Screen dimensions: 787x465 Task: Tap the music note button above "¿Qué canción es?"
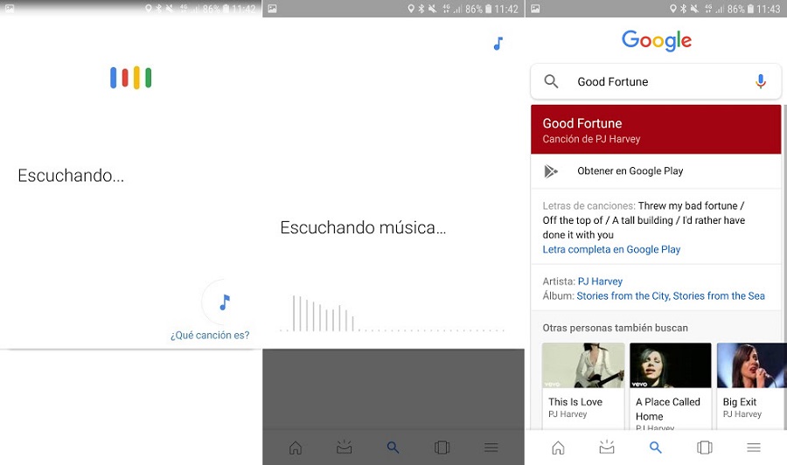pyautogui.click(x=225, y=302)
